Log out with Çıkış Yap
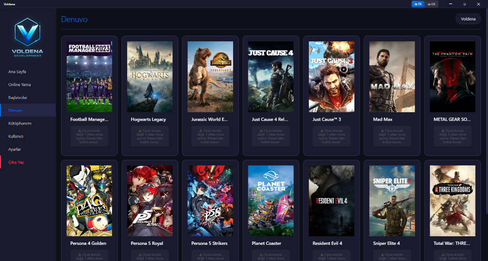The height and width of the screenshot is (261, 488). 28,162
